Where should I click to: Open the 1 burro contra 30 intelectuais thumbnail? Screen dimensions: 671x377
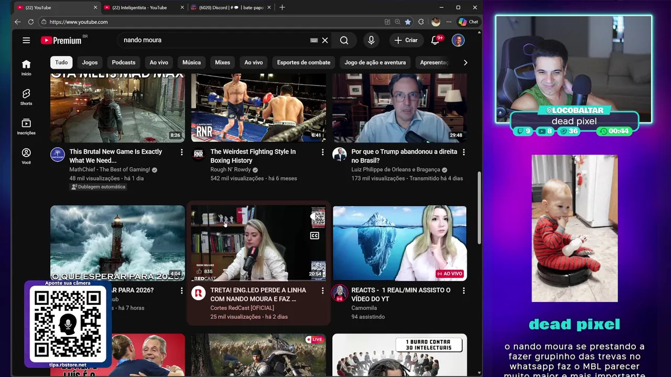point(399,354)
